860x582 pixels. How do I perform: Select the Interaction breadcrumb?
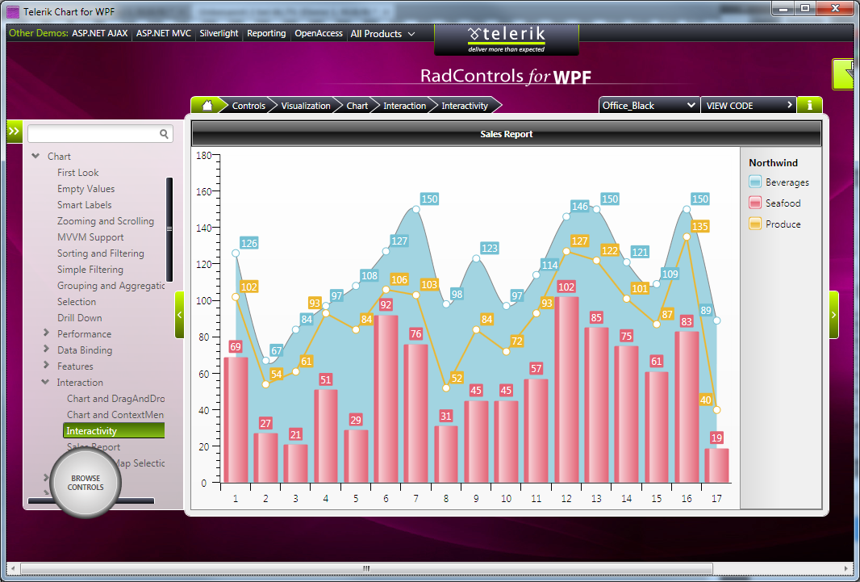tap(405, 106)
